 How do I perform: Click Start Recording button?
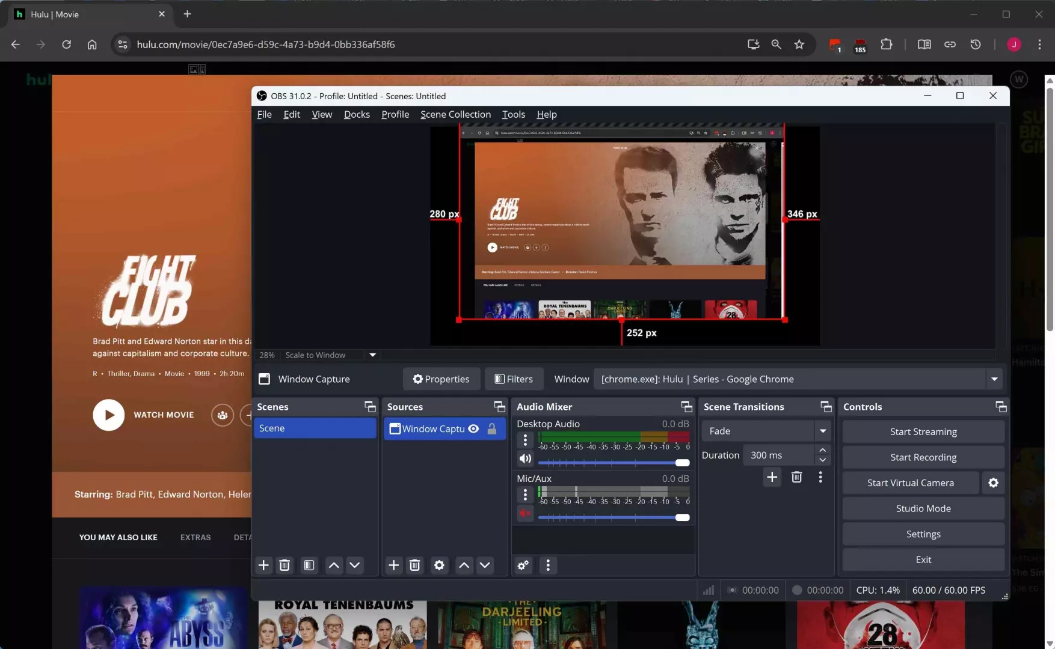(x=923, y=457)
